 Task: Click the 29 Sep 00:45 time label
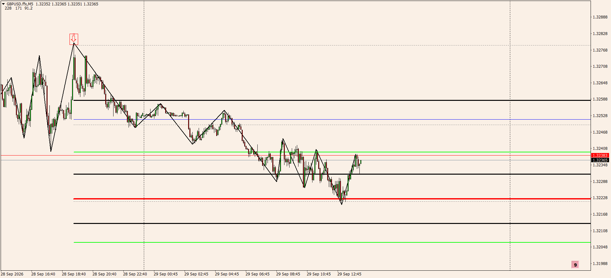point(166,274)
